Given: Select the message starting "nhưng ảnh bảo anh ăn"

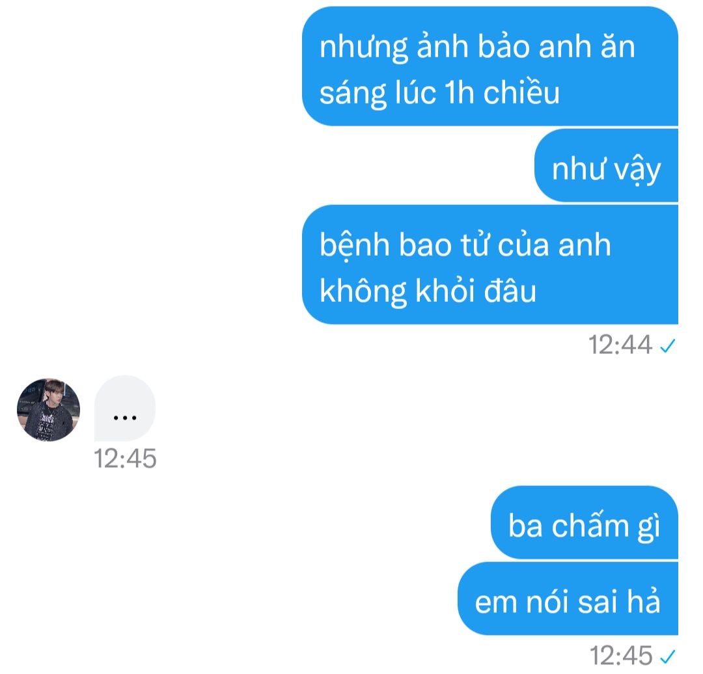Looking at the screenshot, I should [490, 66].
